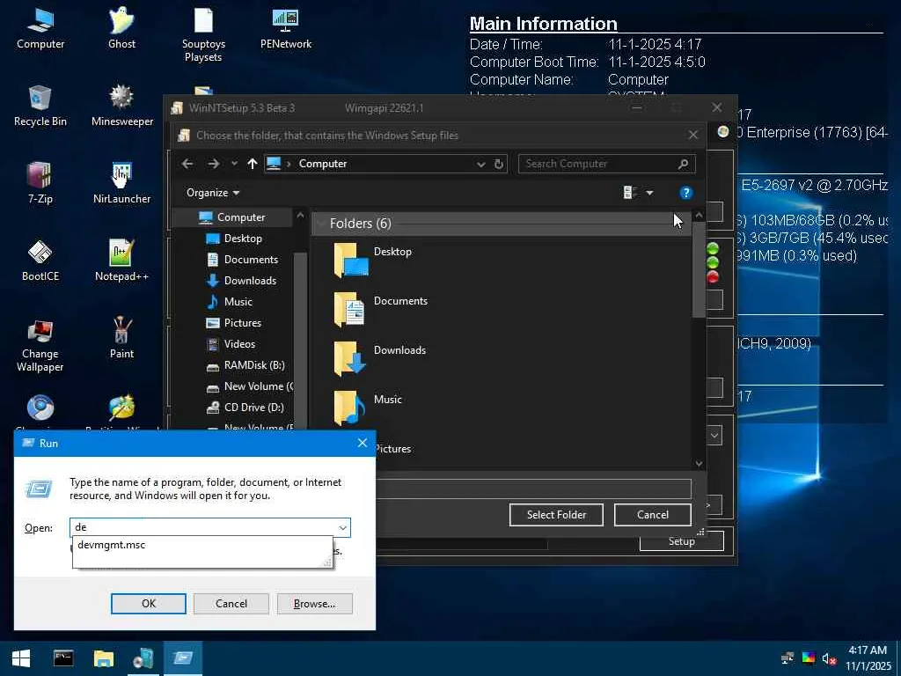
Task: Collapse the Folders (6) group
Action: (x=320, y=224)
